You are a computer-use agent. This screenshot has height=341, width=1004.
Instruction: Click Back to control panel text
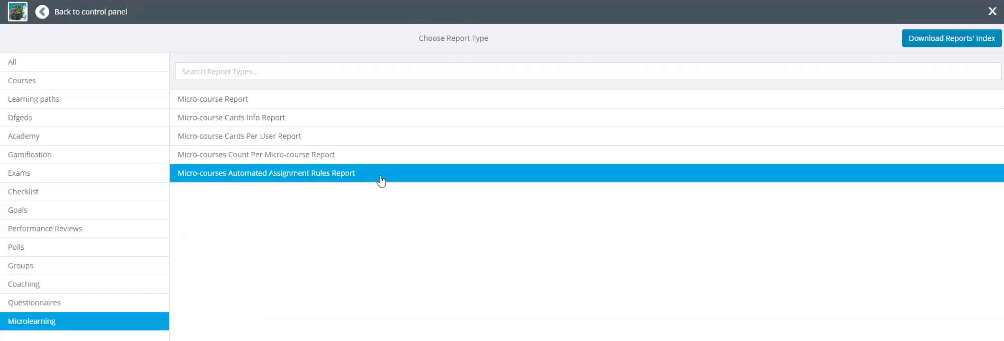point(91,12)
